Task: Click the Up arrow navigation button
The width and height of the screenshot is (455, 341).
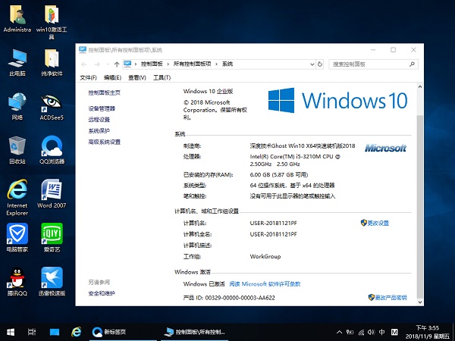Action: 115,64
